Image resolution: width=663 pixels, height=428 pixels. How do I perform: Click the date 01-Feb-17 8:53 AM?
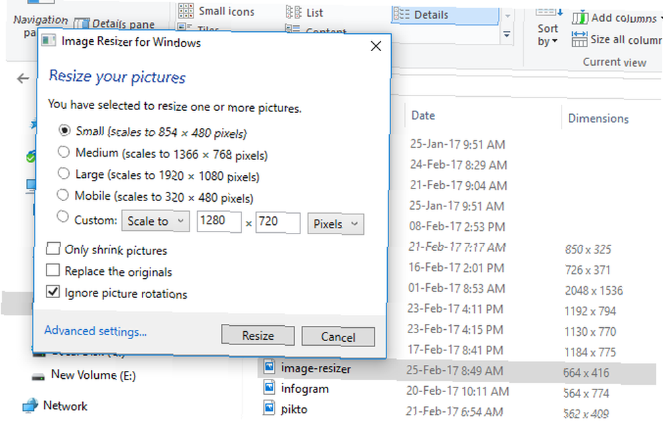457,288
